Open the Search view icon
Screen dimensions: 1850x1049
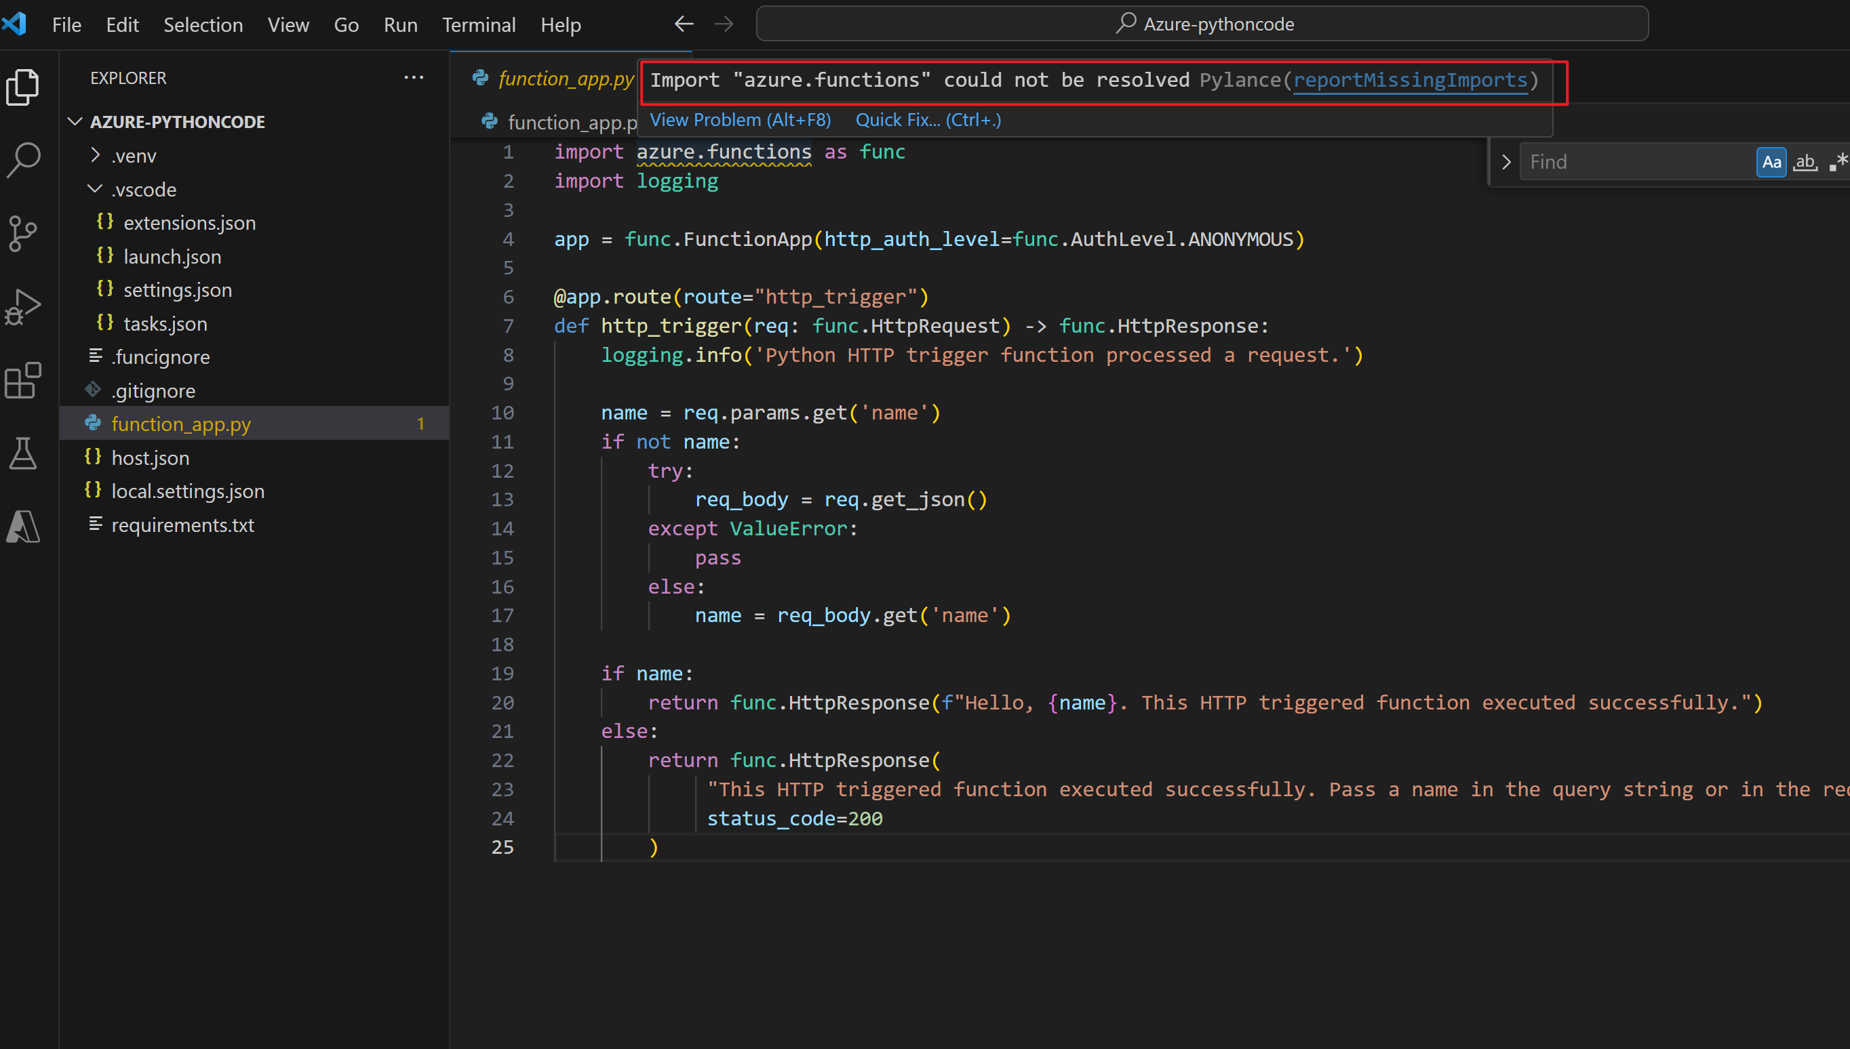point(23,160)
